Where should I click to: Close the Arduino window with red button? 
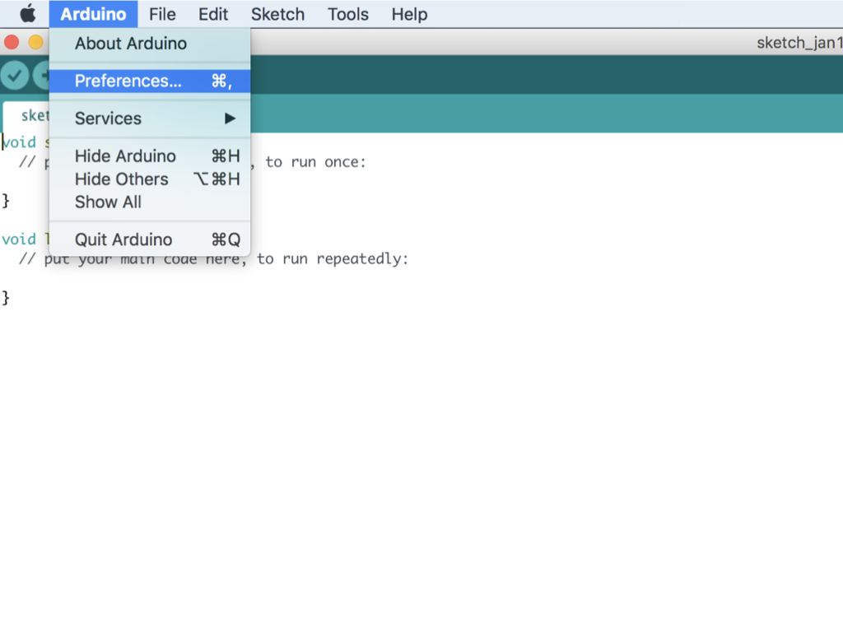(12, 42)
